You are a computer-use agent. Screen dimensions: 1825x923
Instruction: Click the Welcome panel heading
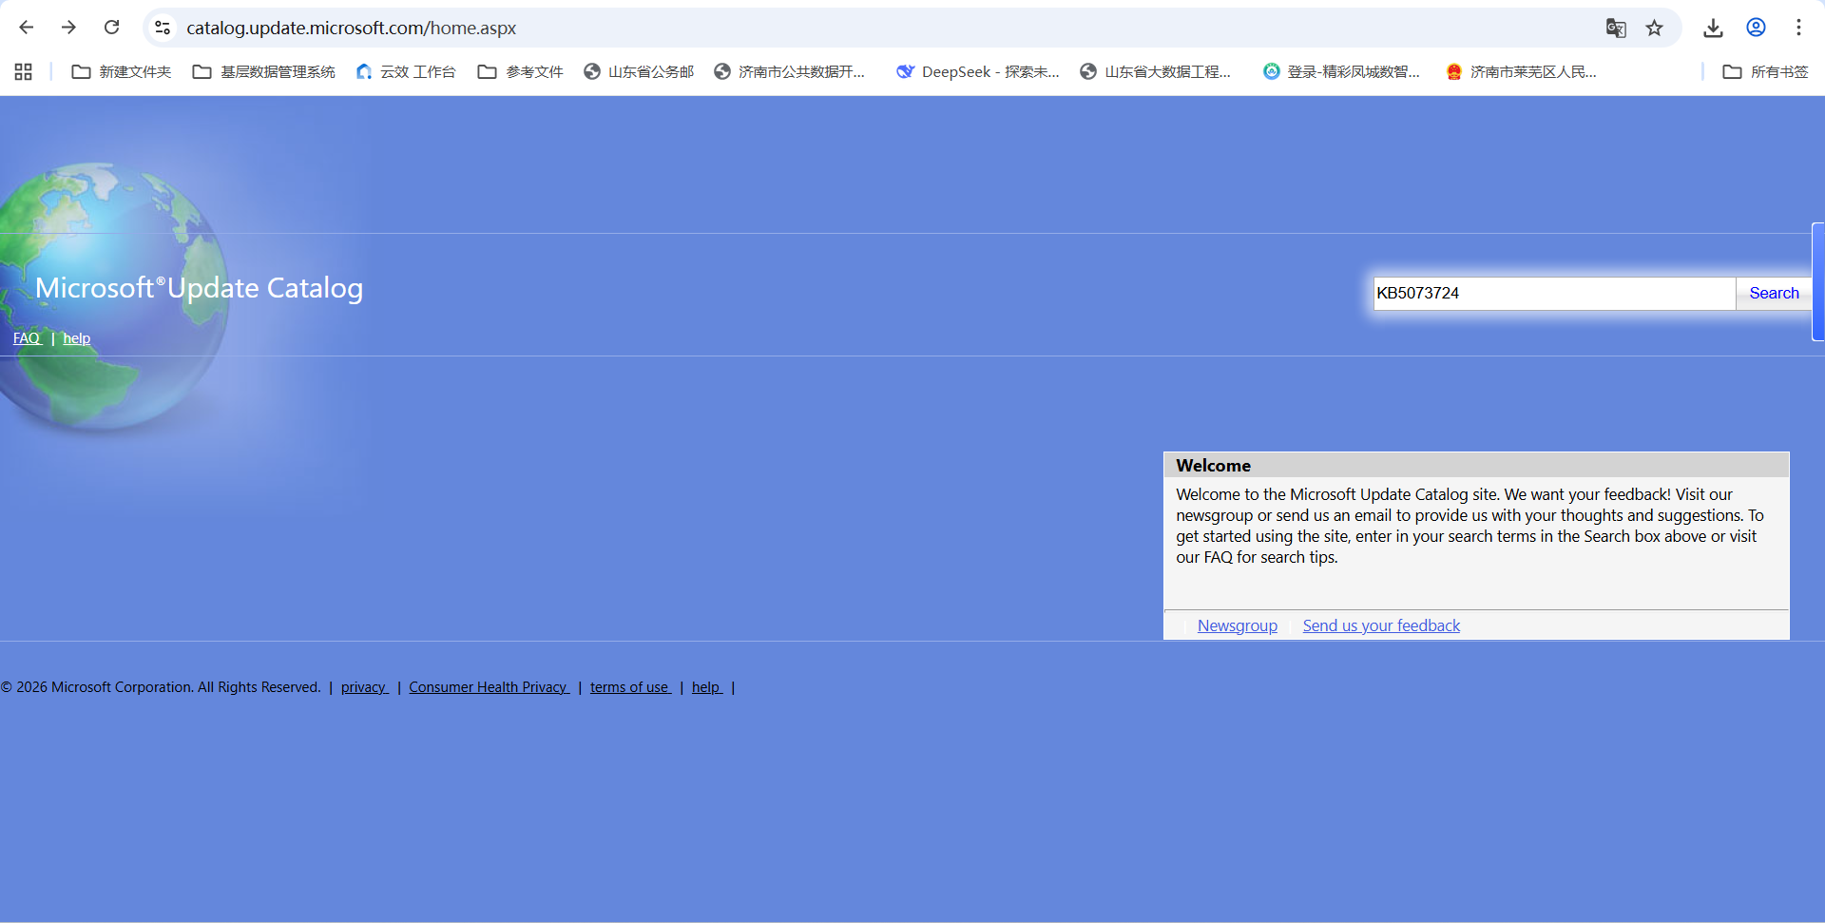click(x=1213, y=465)
